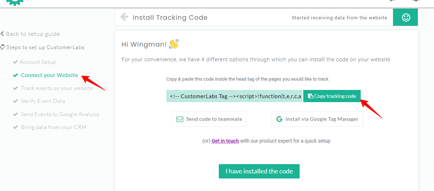Click the pin icon beside Steps to set up

pyautogui.click(x=3, y=47)
